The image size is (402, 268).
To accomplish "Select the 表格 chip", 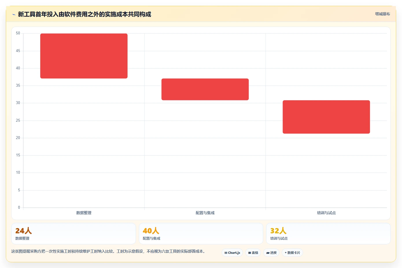I will pos(253,253).
